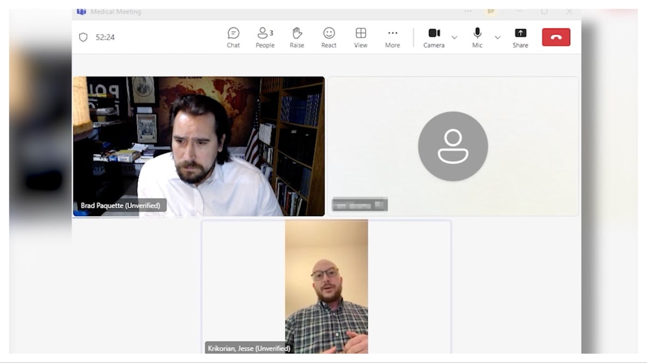The image size is (647, 363).
Task: Expand the Mic options dropdown arrow
Action: click(x=498, y=37)
